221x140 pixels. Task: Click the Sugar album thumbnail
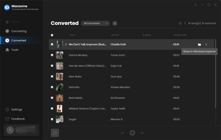tap(60, 119)
